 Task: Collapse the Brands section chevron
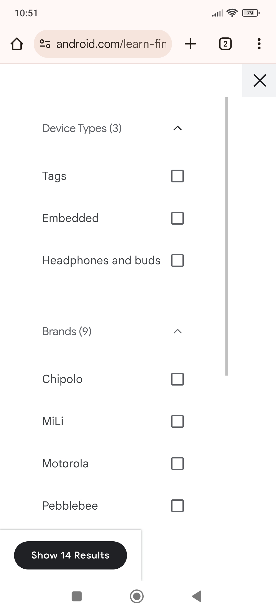(x=178, y=332)
